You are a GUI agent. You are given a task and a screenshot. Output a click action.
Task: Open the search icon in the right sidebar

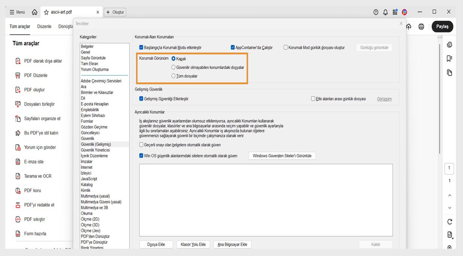[x=449, y=44]
